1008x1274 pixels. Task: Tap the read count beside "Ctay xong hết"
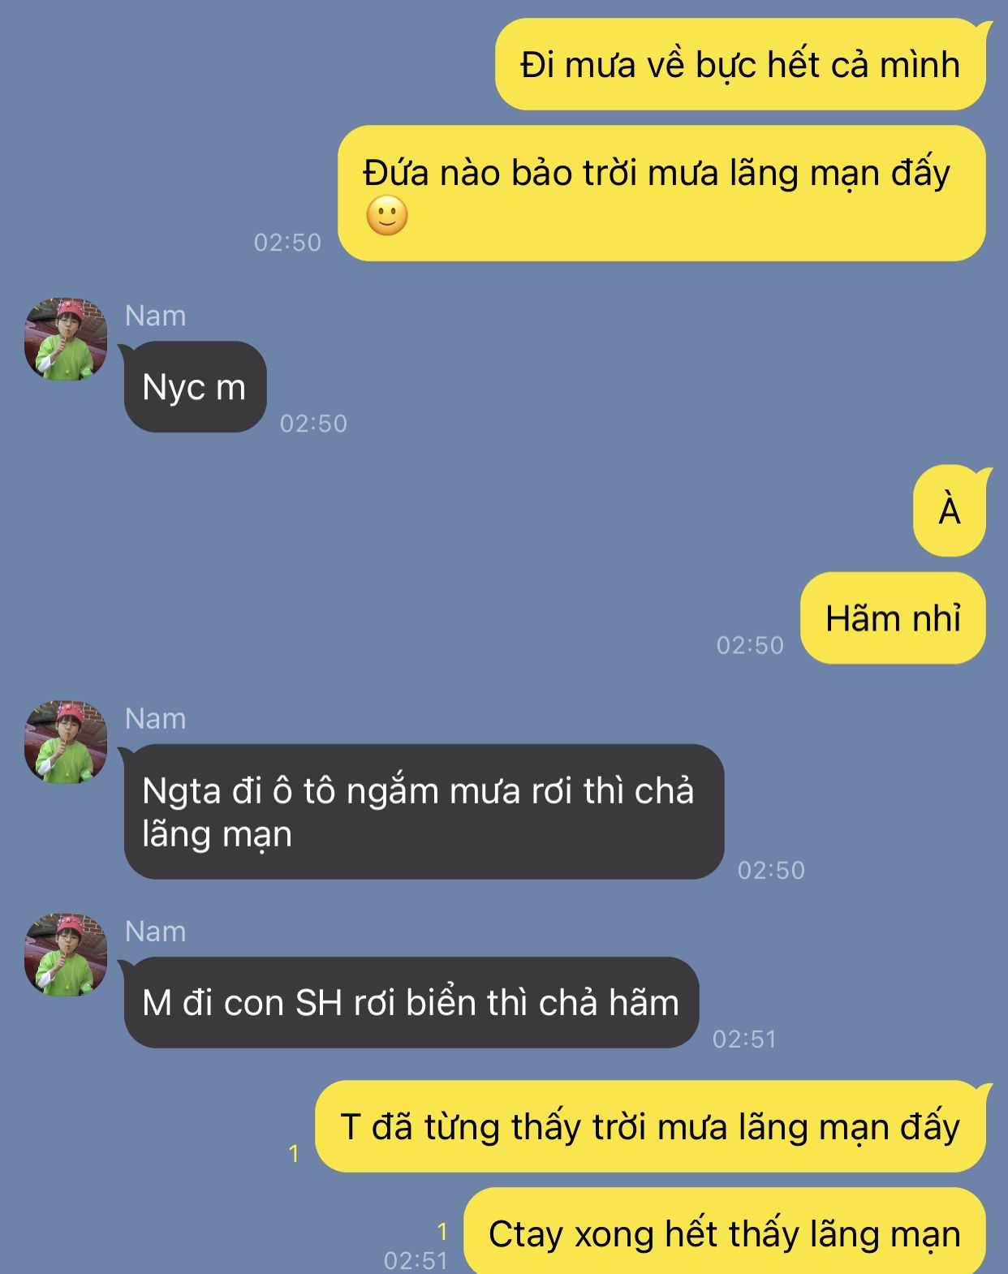[x=442, y=1232]
